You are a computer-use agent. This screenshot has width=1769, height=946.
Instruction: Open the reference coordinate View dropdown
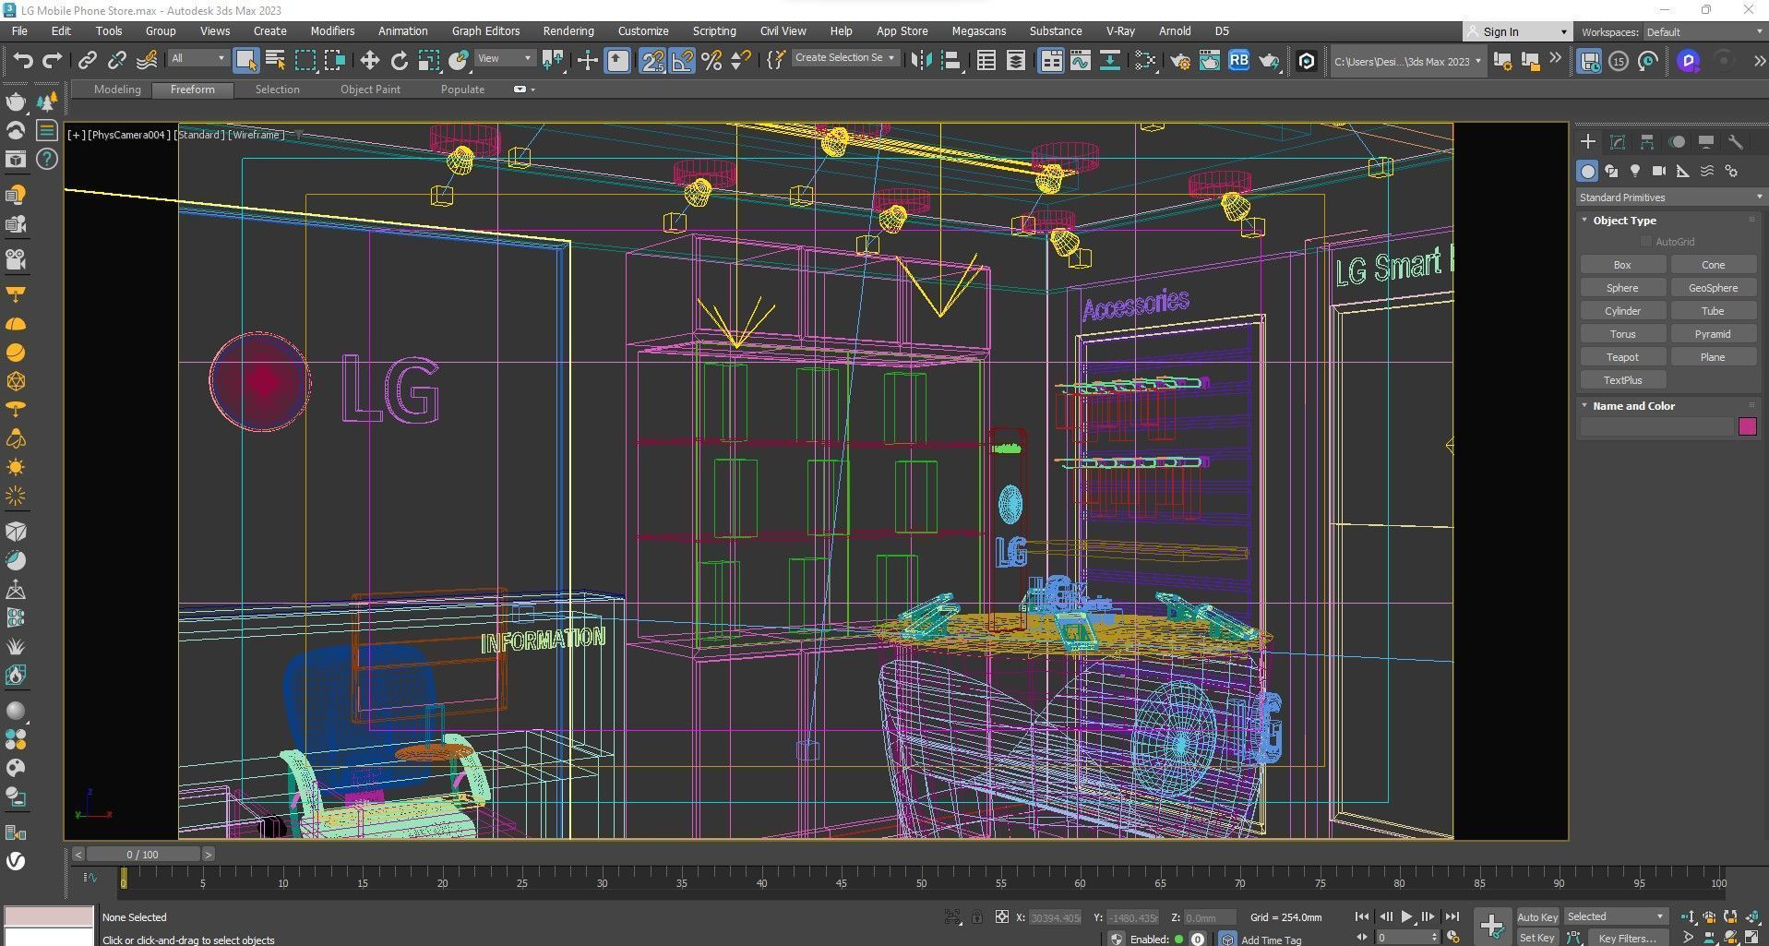504,58
